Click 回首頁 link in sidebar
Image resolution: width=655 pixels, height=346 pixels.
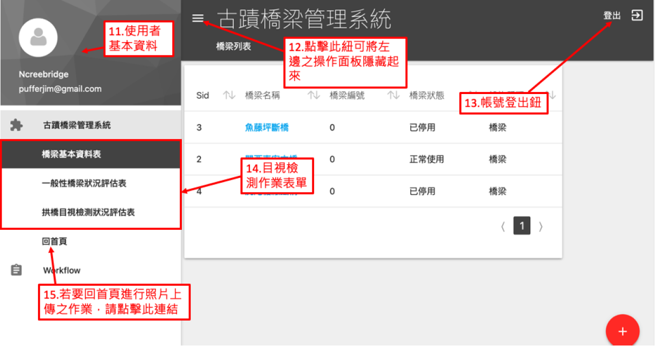(54, 241)
